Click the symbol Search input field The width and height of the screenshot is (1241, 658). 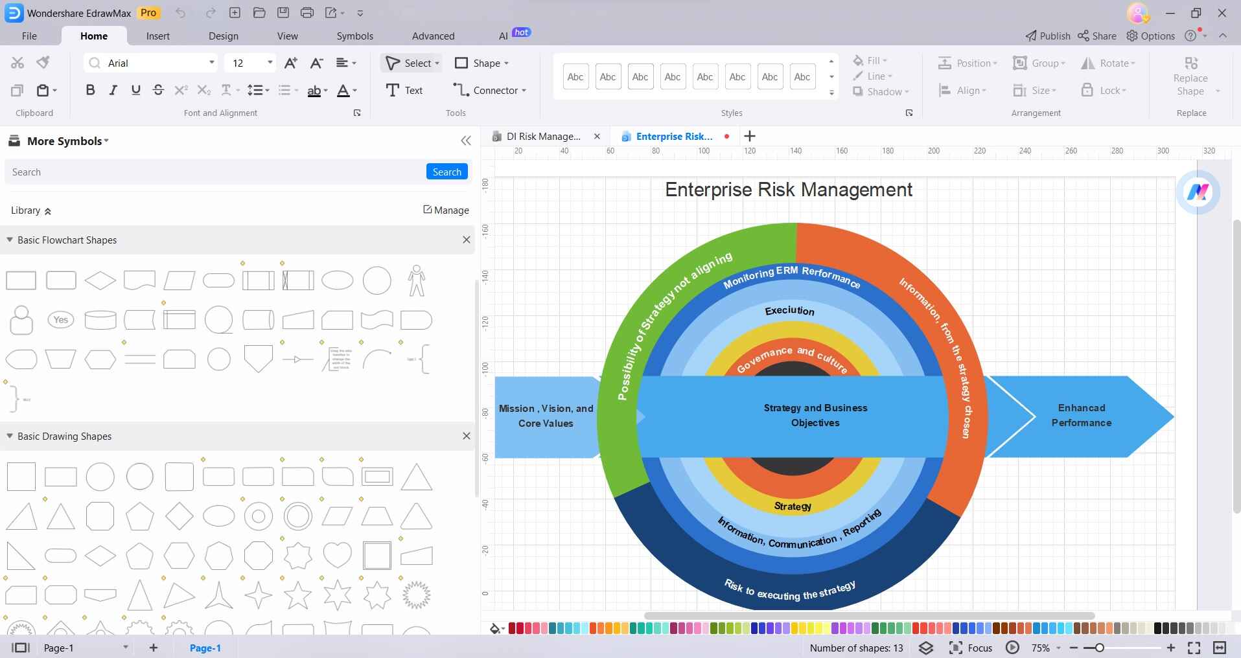click(215, 172)
